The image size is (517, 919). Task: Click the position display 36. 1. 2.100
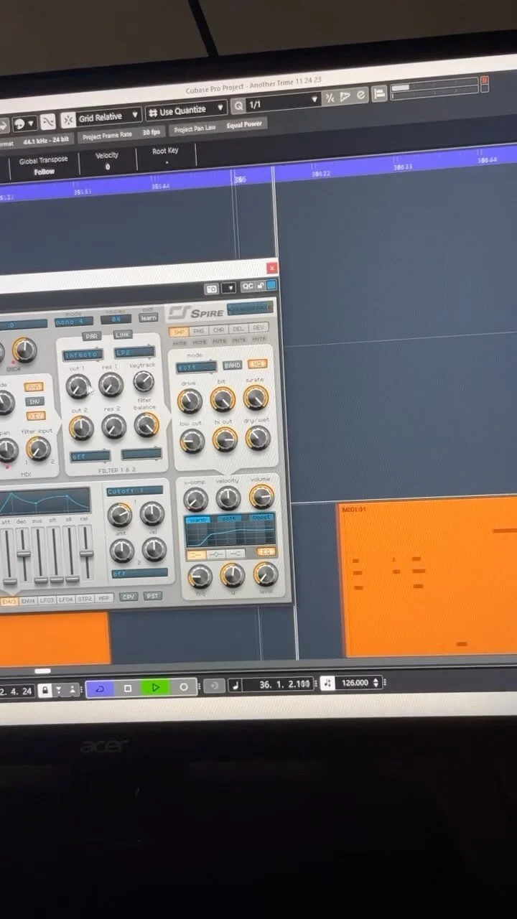285,684
